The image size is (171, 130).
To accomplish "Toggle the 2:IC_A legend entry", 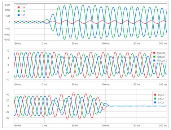I will point(159,102).
